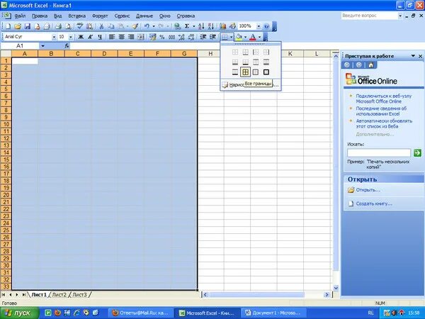Click the Автоматически обновлять этот список link

pos(384,123)
